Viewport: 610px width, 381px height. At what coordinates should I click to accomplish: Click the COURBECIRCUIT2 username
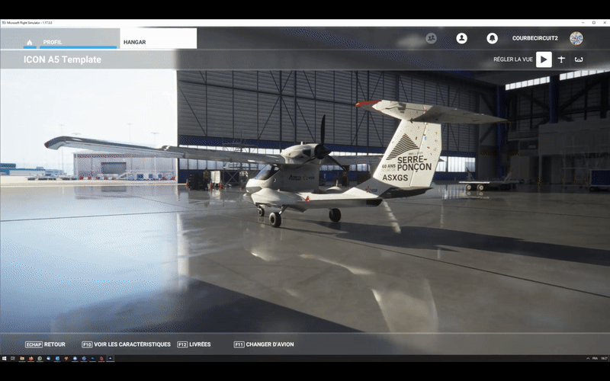click(x=535, y=38)
